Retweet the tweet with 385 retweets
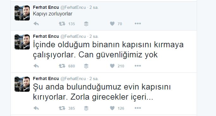216x116 pixels. pos(62,108)
